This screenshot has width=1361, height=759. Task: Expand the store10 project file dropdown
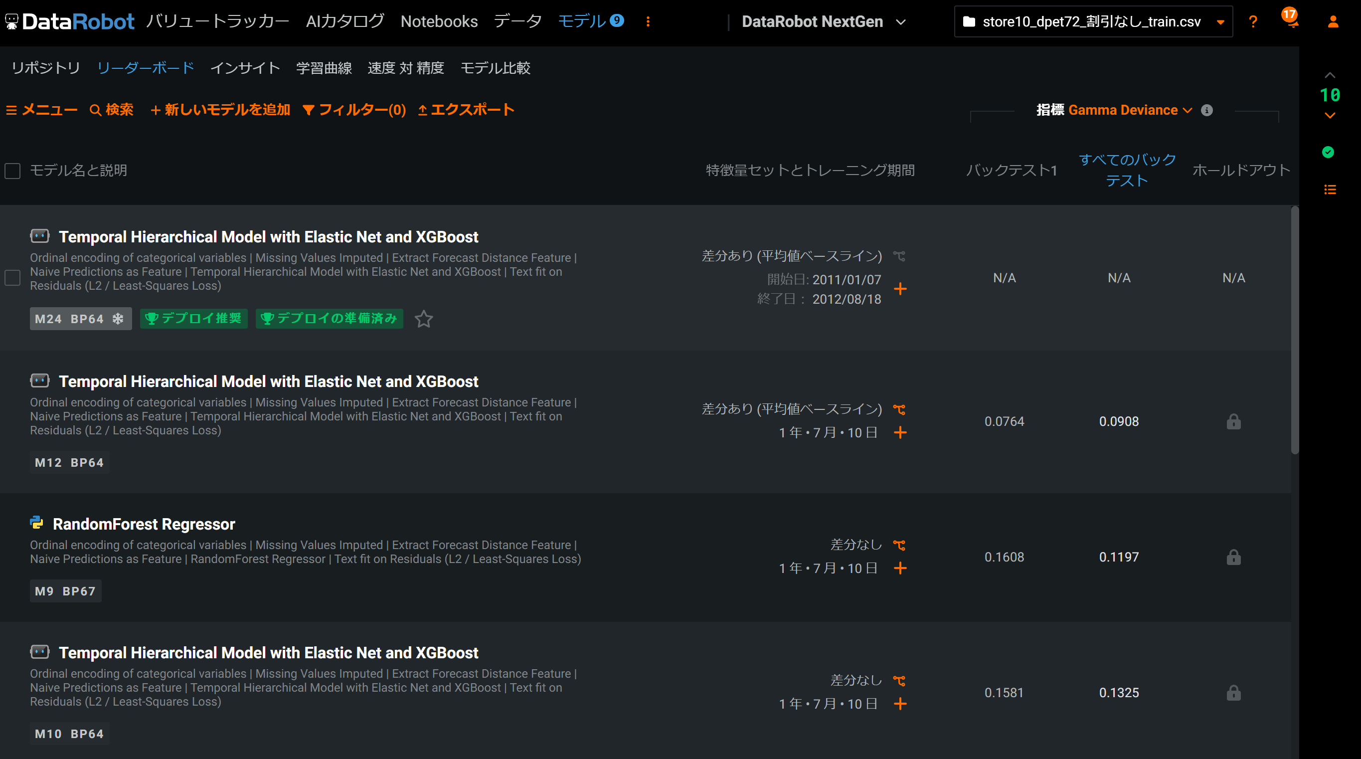pos(1220,21)
